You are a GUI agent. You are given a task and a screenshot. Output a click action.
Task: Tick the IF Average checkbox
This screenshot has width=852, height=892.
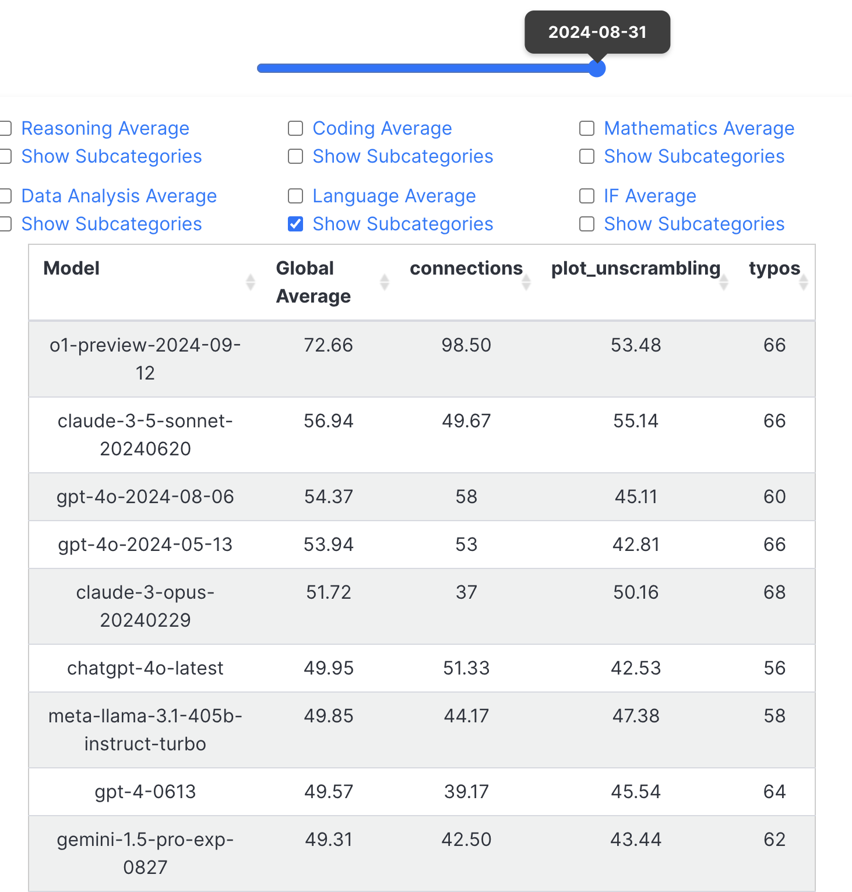[x=587, y=196]
